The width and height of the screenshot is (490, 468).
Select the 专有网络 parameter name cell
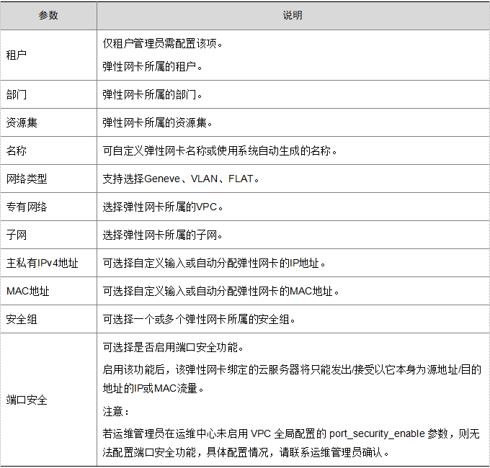point(27,207)
